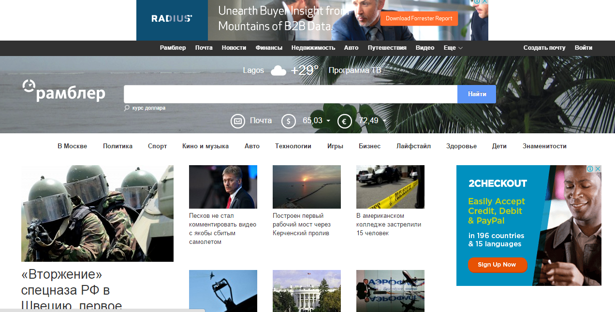The height and width of the screenshot is (312, 615).
Task: Click inside the Rambler search input field
Action: (290, 94)
